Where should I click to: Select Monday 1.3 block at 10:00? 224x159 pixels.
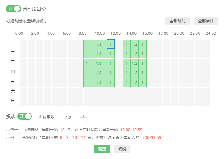pyautogui.click(x=99, y=44)
